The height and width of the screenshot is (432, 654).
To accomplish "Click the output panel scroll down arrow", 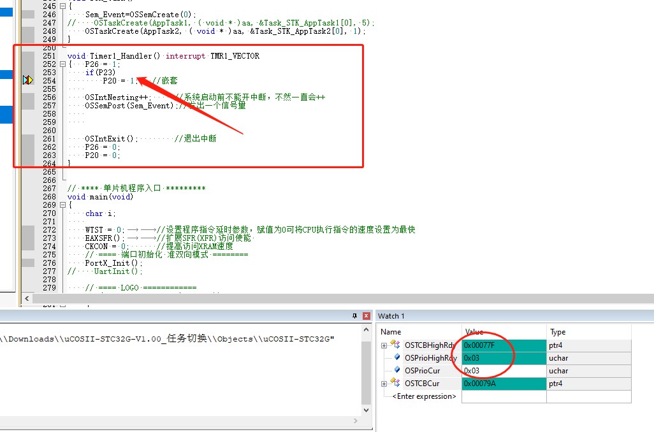I will (367, 410).
